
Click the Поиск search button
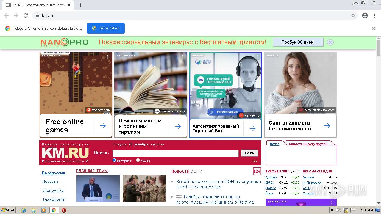pyautogui.click(x=249, y=153)
